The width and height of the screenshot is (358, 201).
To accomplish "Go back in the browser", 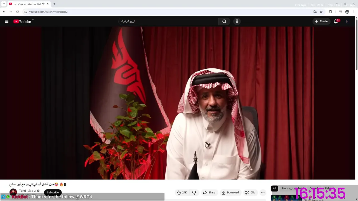I will [x=4, y=12].
